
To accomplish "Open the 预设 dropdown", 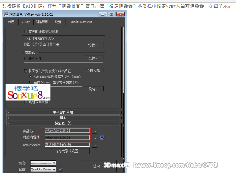I will 43,163.
